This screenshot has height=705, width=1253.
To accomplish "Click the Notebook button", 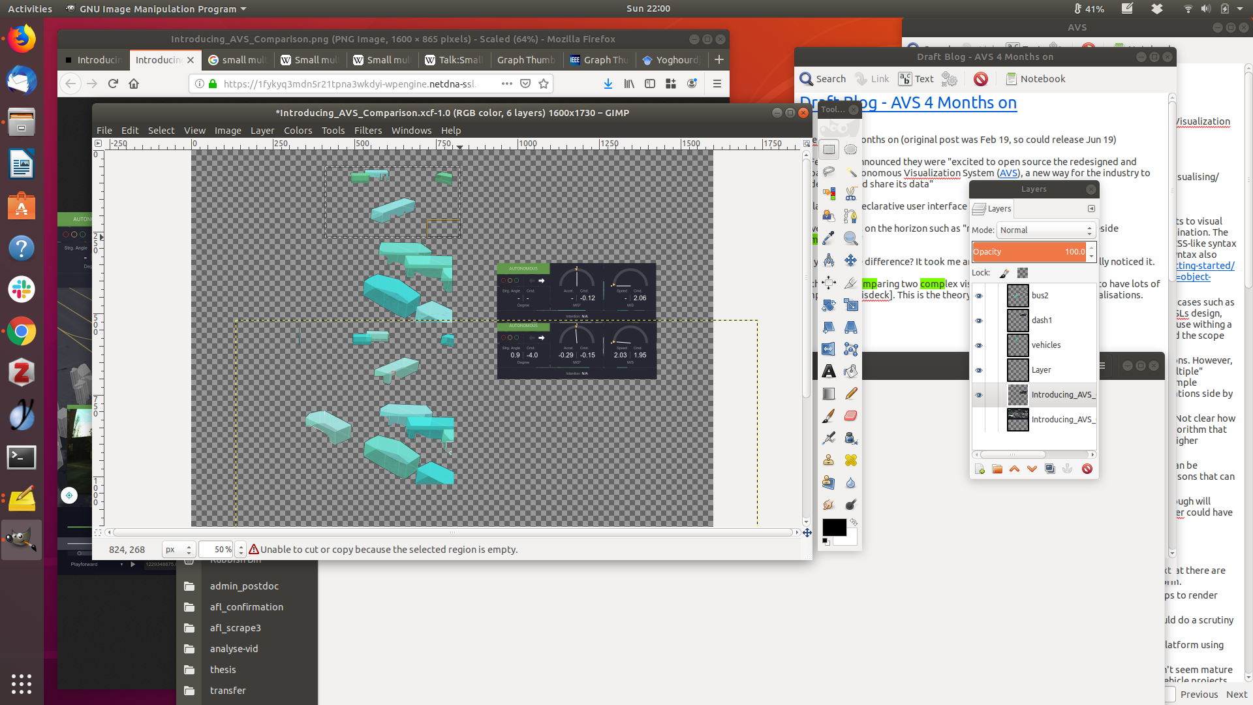I will point(1035,79).
